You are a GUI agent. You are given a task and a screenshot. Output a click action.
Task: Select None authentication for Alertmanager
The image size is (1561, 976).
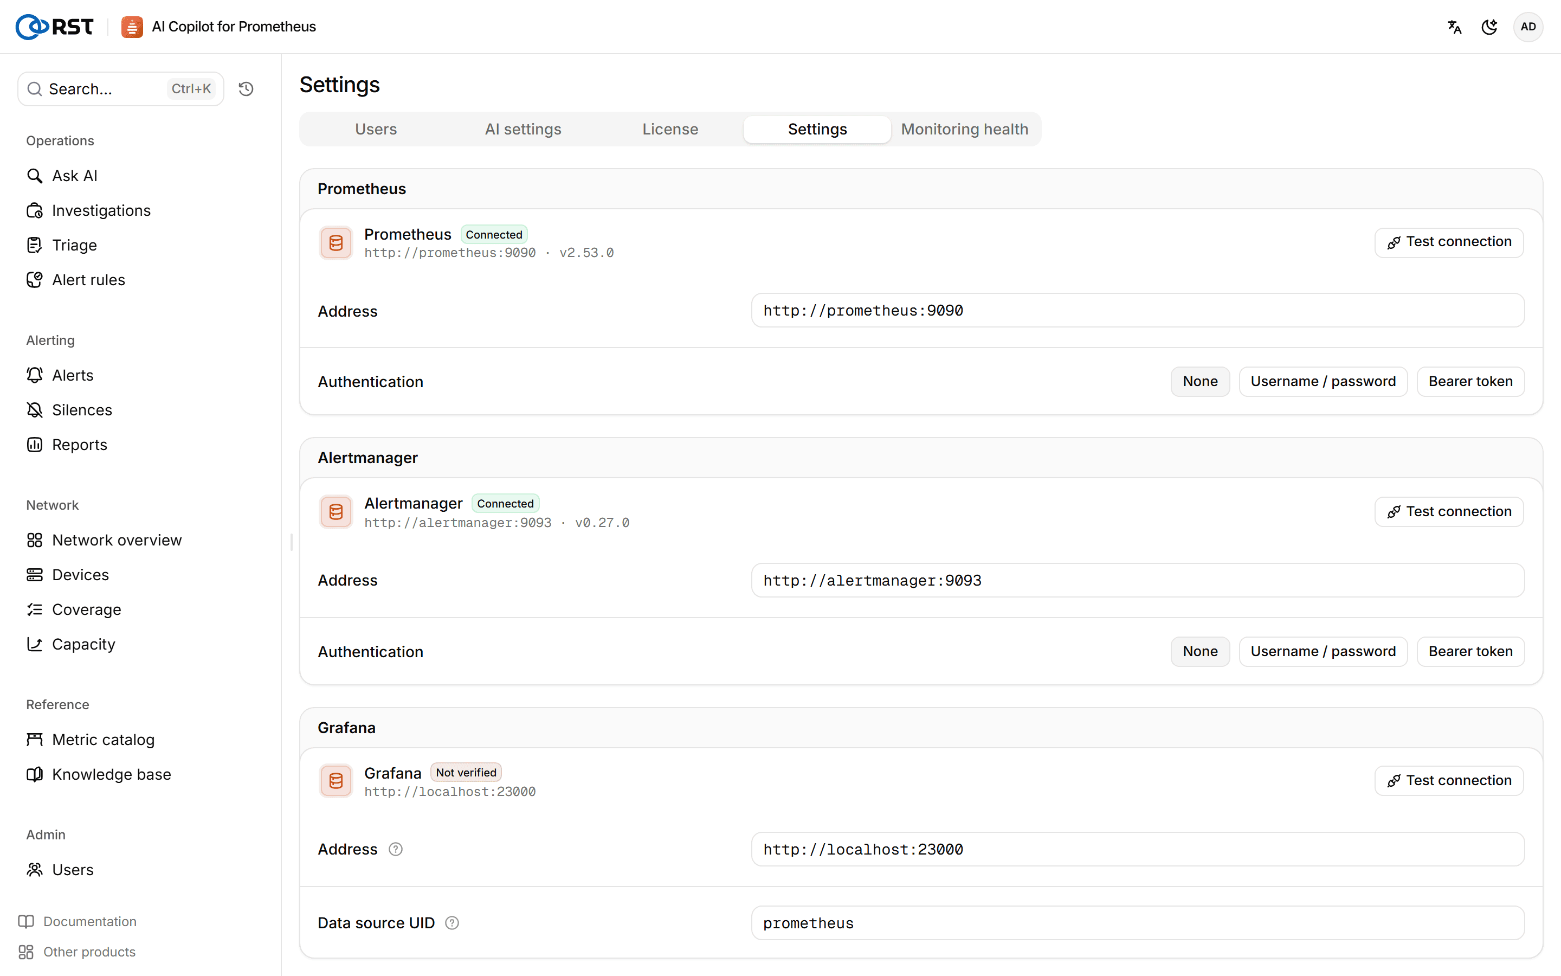[x=1200, y=651]
